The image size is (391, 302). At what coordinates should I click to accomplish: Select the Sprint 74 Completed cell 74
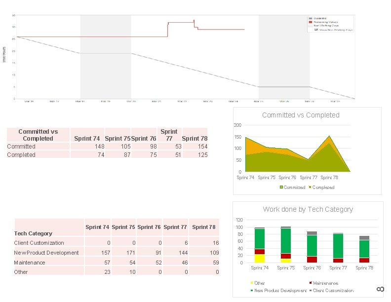pyautogui.click(x=87, y=155)
